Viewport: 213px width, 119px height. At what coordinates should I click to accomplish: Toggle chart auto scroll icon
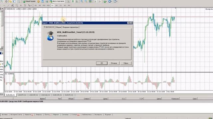tap(96, 1)
